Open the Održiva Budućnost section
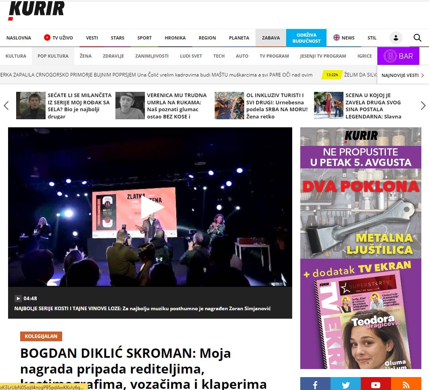 click(306, 38)
